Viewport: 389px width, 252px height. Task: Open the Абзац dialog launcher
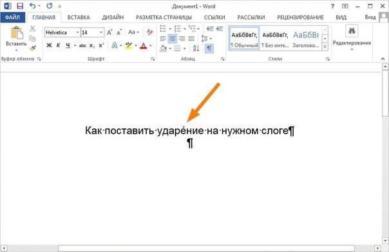(x=223, y=59)
